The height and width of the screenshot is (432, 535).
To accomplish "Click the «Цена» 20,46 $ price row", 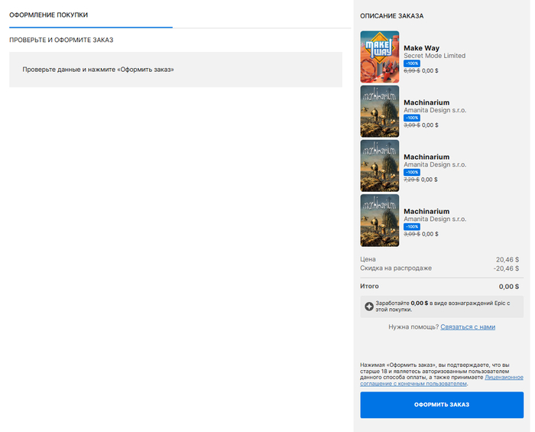I will 439,259.
